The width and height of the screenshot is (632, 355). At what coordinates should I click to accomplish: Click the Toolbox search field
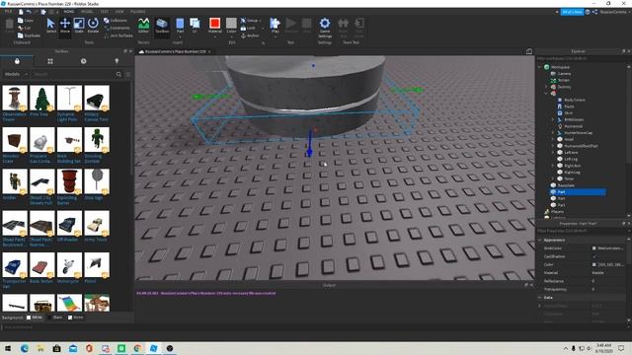72,74
